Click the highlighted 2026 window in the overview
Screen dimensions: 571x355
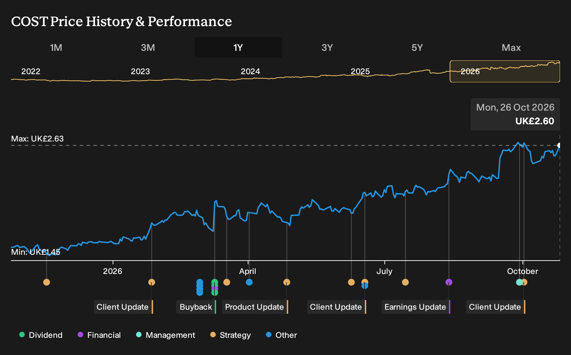(x=505, y=71)
